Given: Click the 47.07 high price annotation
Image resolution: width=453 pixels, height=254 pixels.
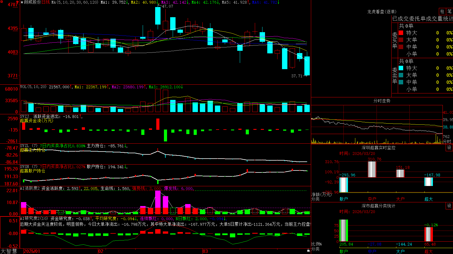Looking at the screenshot, I should pyautogui.click(x=168, y=6).
